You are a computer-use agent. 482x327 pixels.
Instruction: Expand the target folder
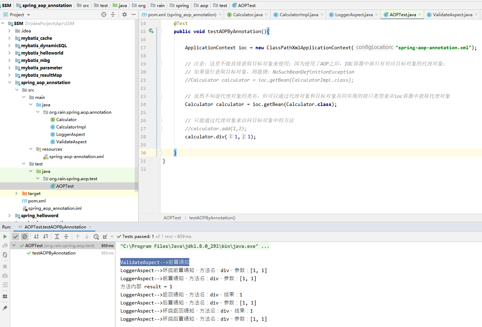point(17,193)
